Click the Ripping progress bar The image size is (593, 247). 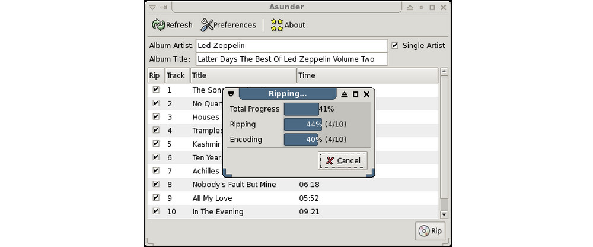pyautogui.click(x=327, y=124)
